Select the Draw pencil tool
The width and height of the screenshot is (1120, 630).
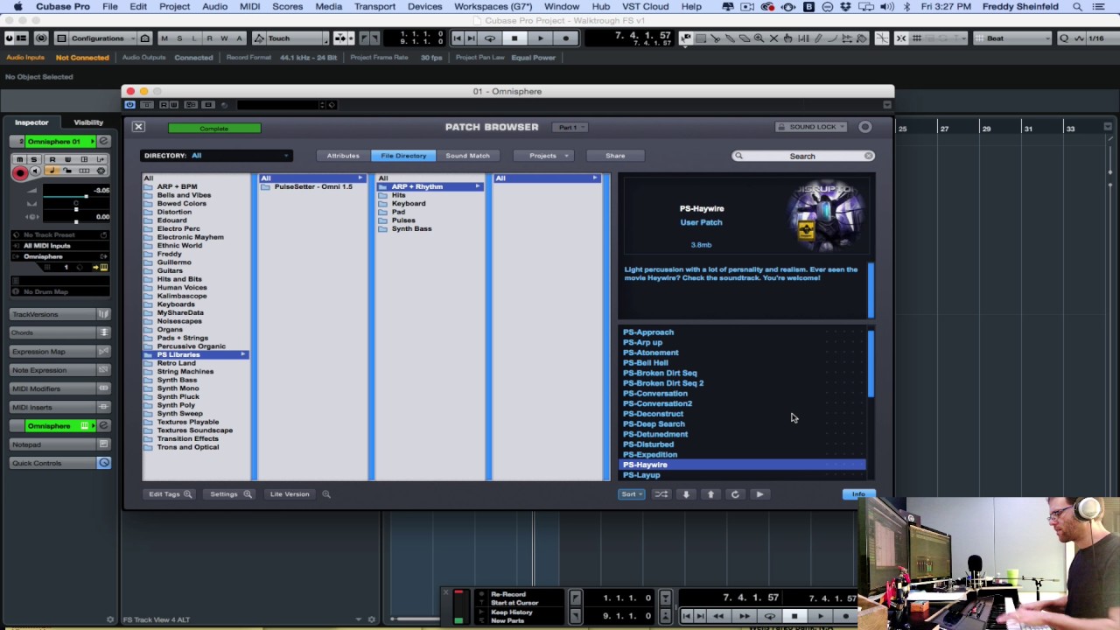click(x=817, y=38)
